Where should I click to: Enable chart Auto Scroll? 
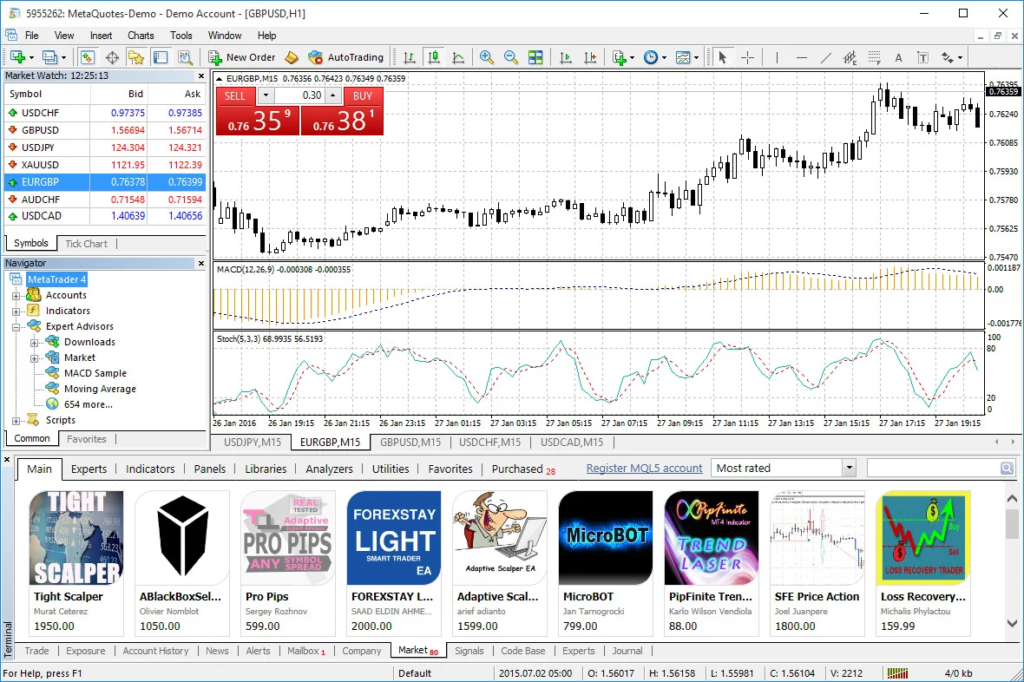tap(563, 57)
